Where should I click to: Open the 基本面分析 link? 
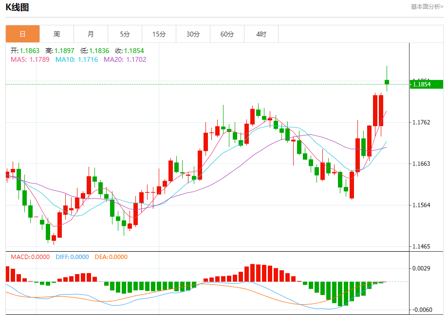point(427,7)
